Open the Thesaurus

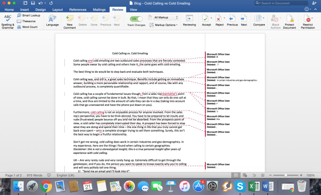pyautogui.click(x=26, y=21)
